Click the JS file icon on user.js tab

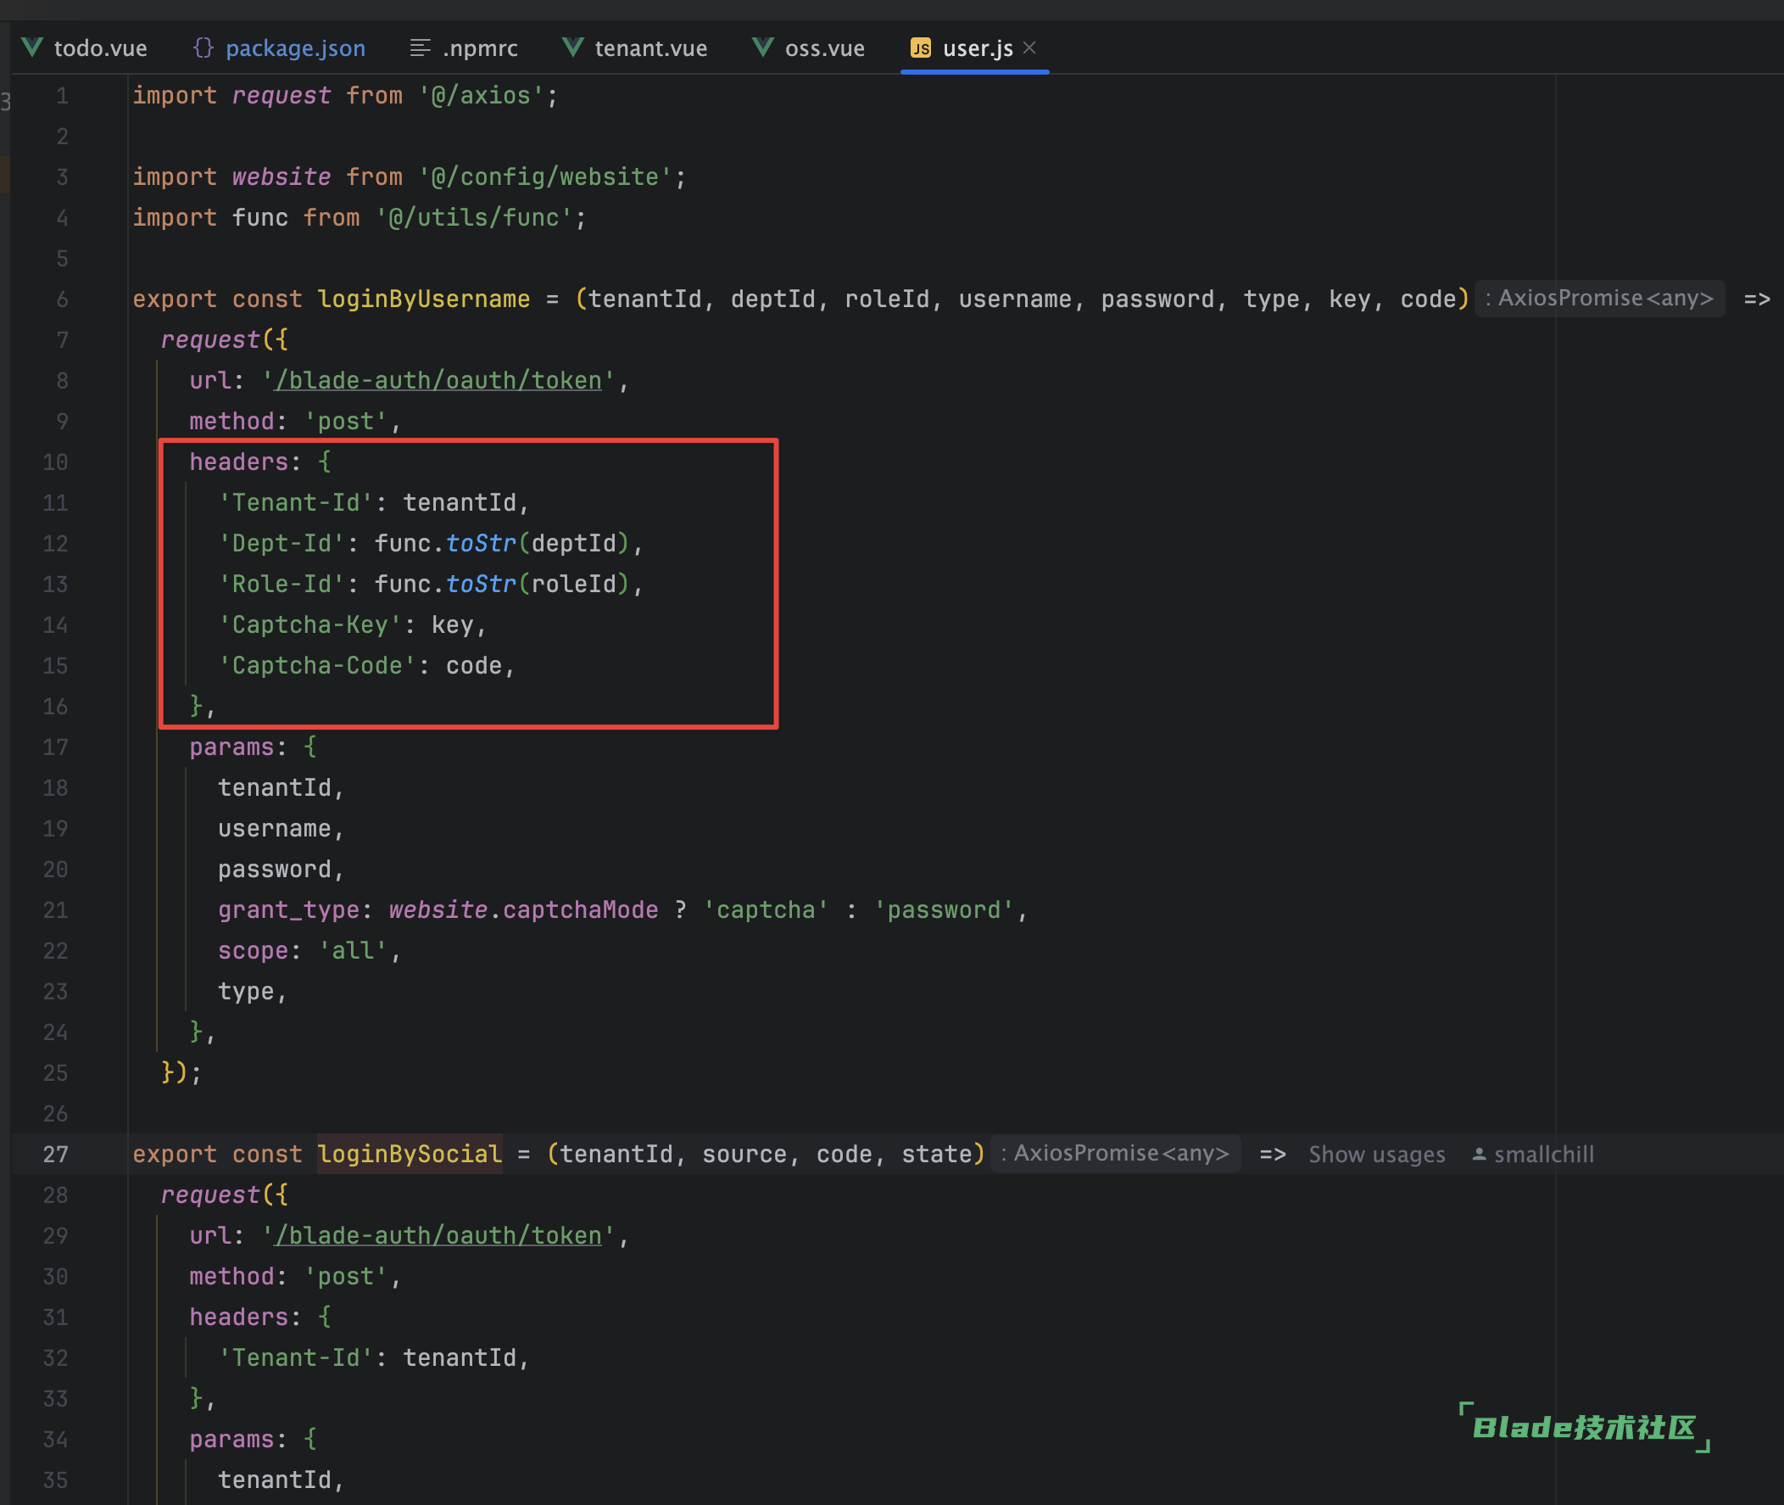point(921,48)
